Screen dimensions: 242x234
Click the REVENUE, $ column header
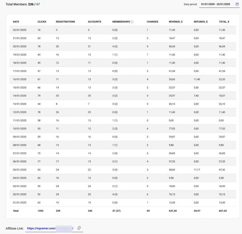click(176, 22)
